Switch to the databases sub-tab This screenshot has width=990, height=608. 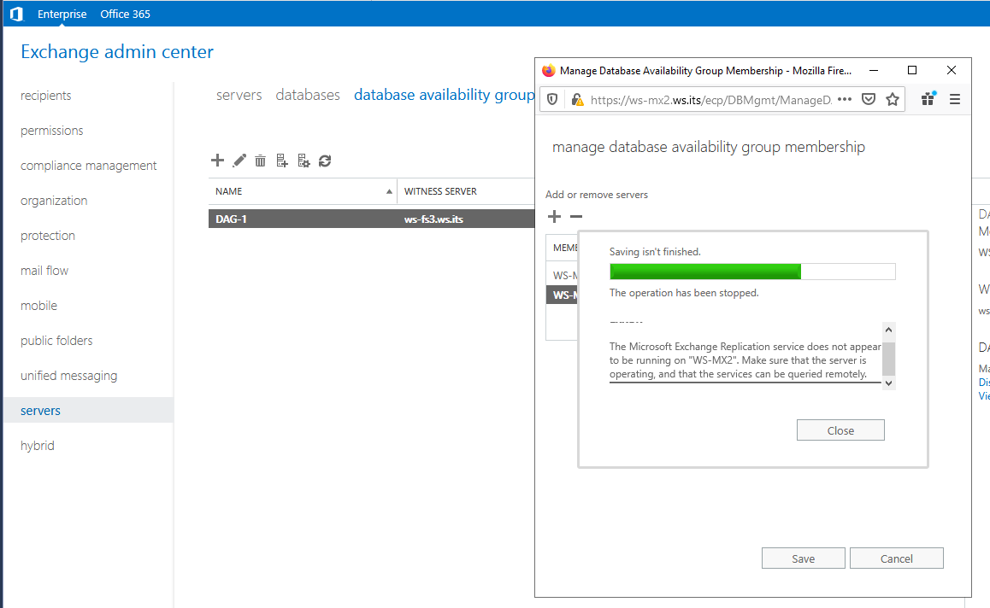tap(308, 95)
